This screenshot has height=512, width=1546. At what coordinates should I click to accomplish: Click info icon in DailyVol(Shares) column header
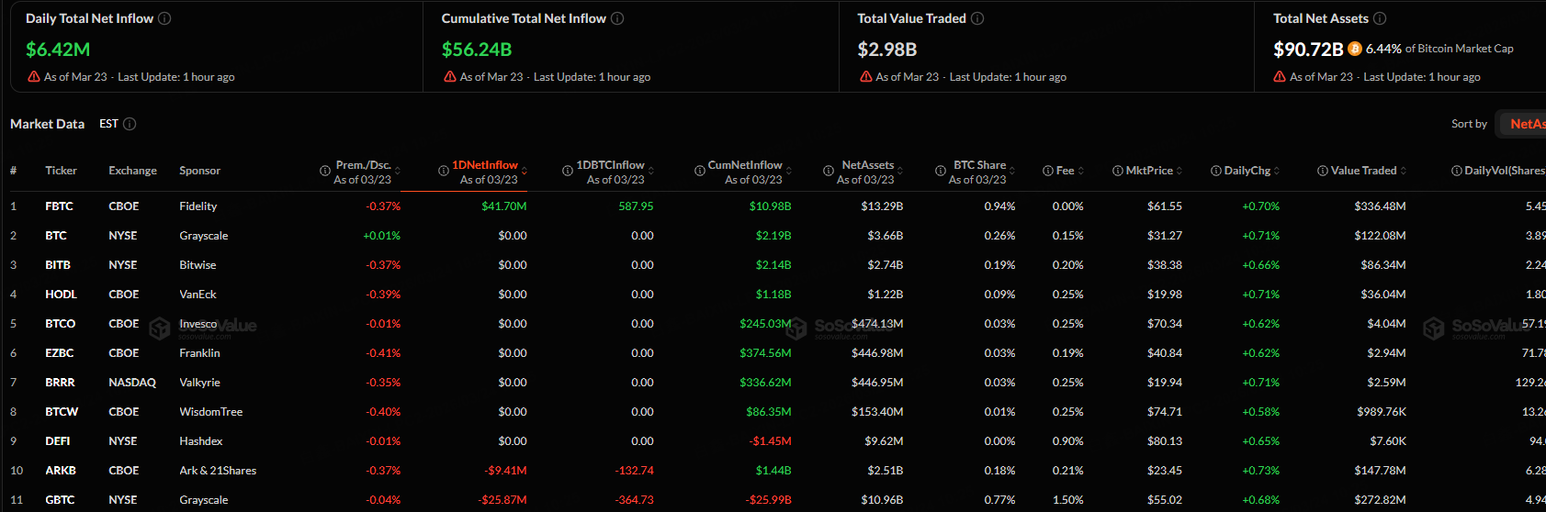point(1457,171)
